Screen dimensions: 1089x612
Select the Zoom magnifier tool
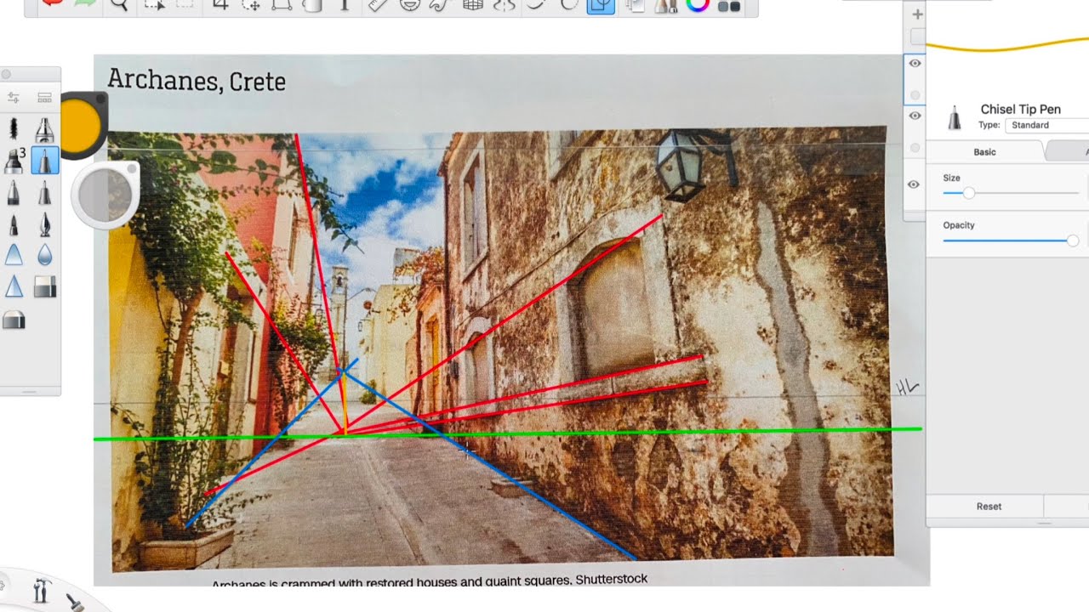[119, 4]
